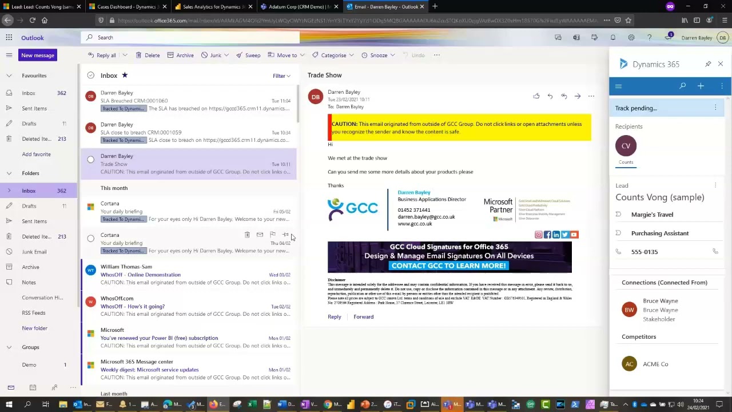Star the Inbox as favourite
The height and width of the screenshot is (412, 732).
125,75
